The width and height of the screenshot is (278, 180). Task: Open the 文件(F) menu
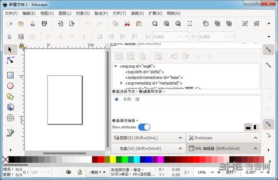coord(11,14)
